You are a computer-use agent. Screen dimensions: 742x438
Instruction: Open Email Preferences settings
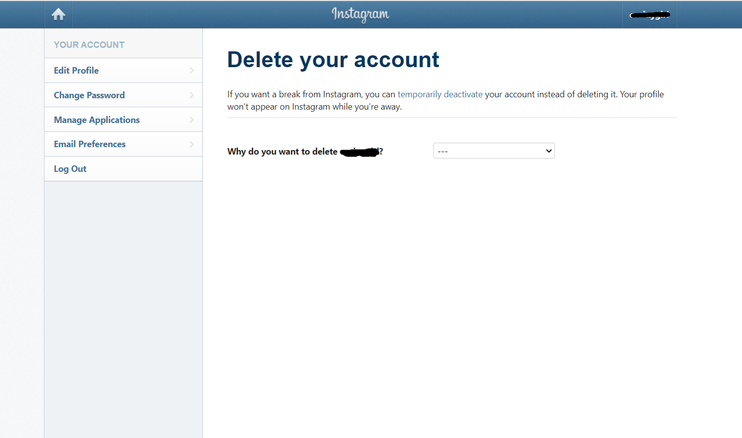click(90, 144)
